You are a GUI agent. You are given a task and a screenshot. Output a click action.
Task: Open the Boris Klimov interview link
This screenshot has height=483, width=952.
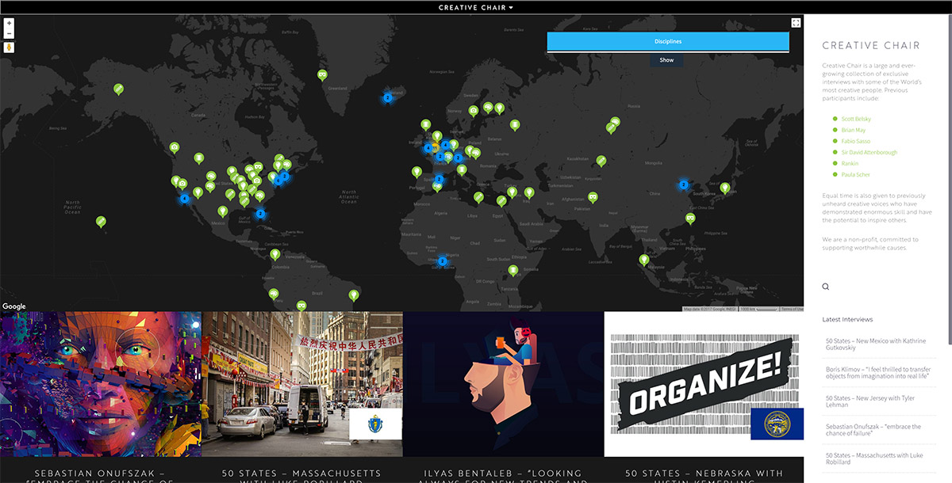click(x=877, y=372)
